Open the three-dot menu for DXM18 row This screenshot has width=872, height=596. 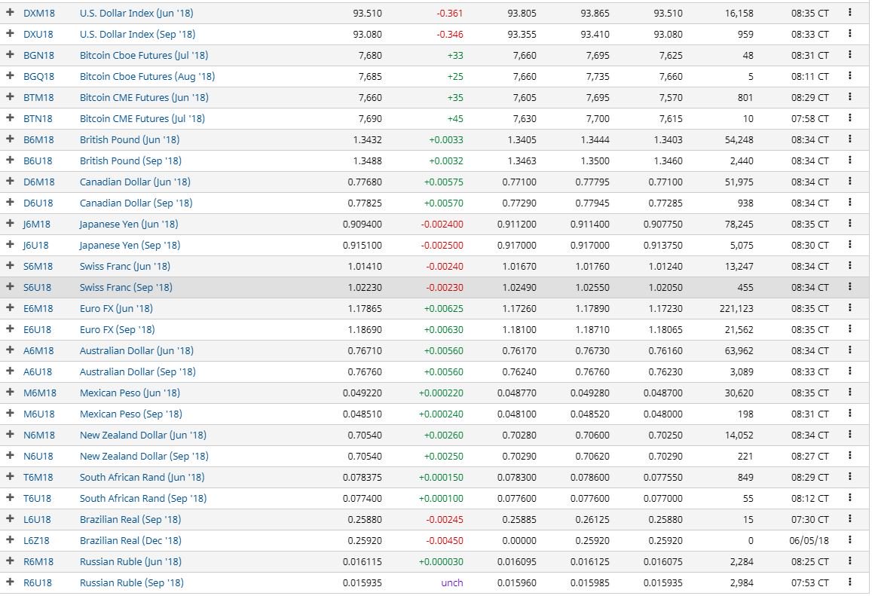(849, 12)
